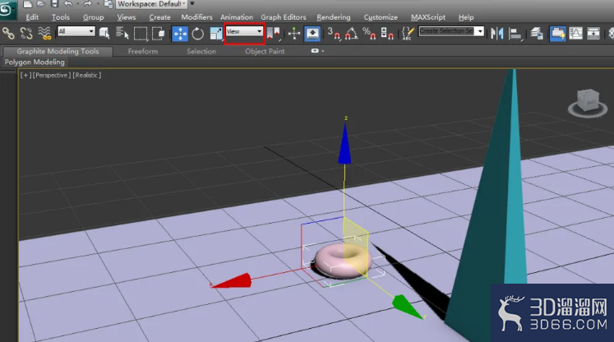Expand the Create Selection Set dropdown arrow

pos(480,31)
